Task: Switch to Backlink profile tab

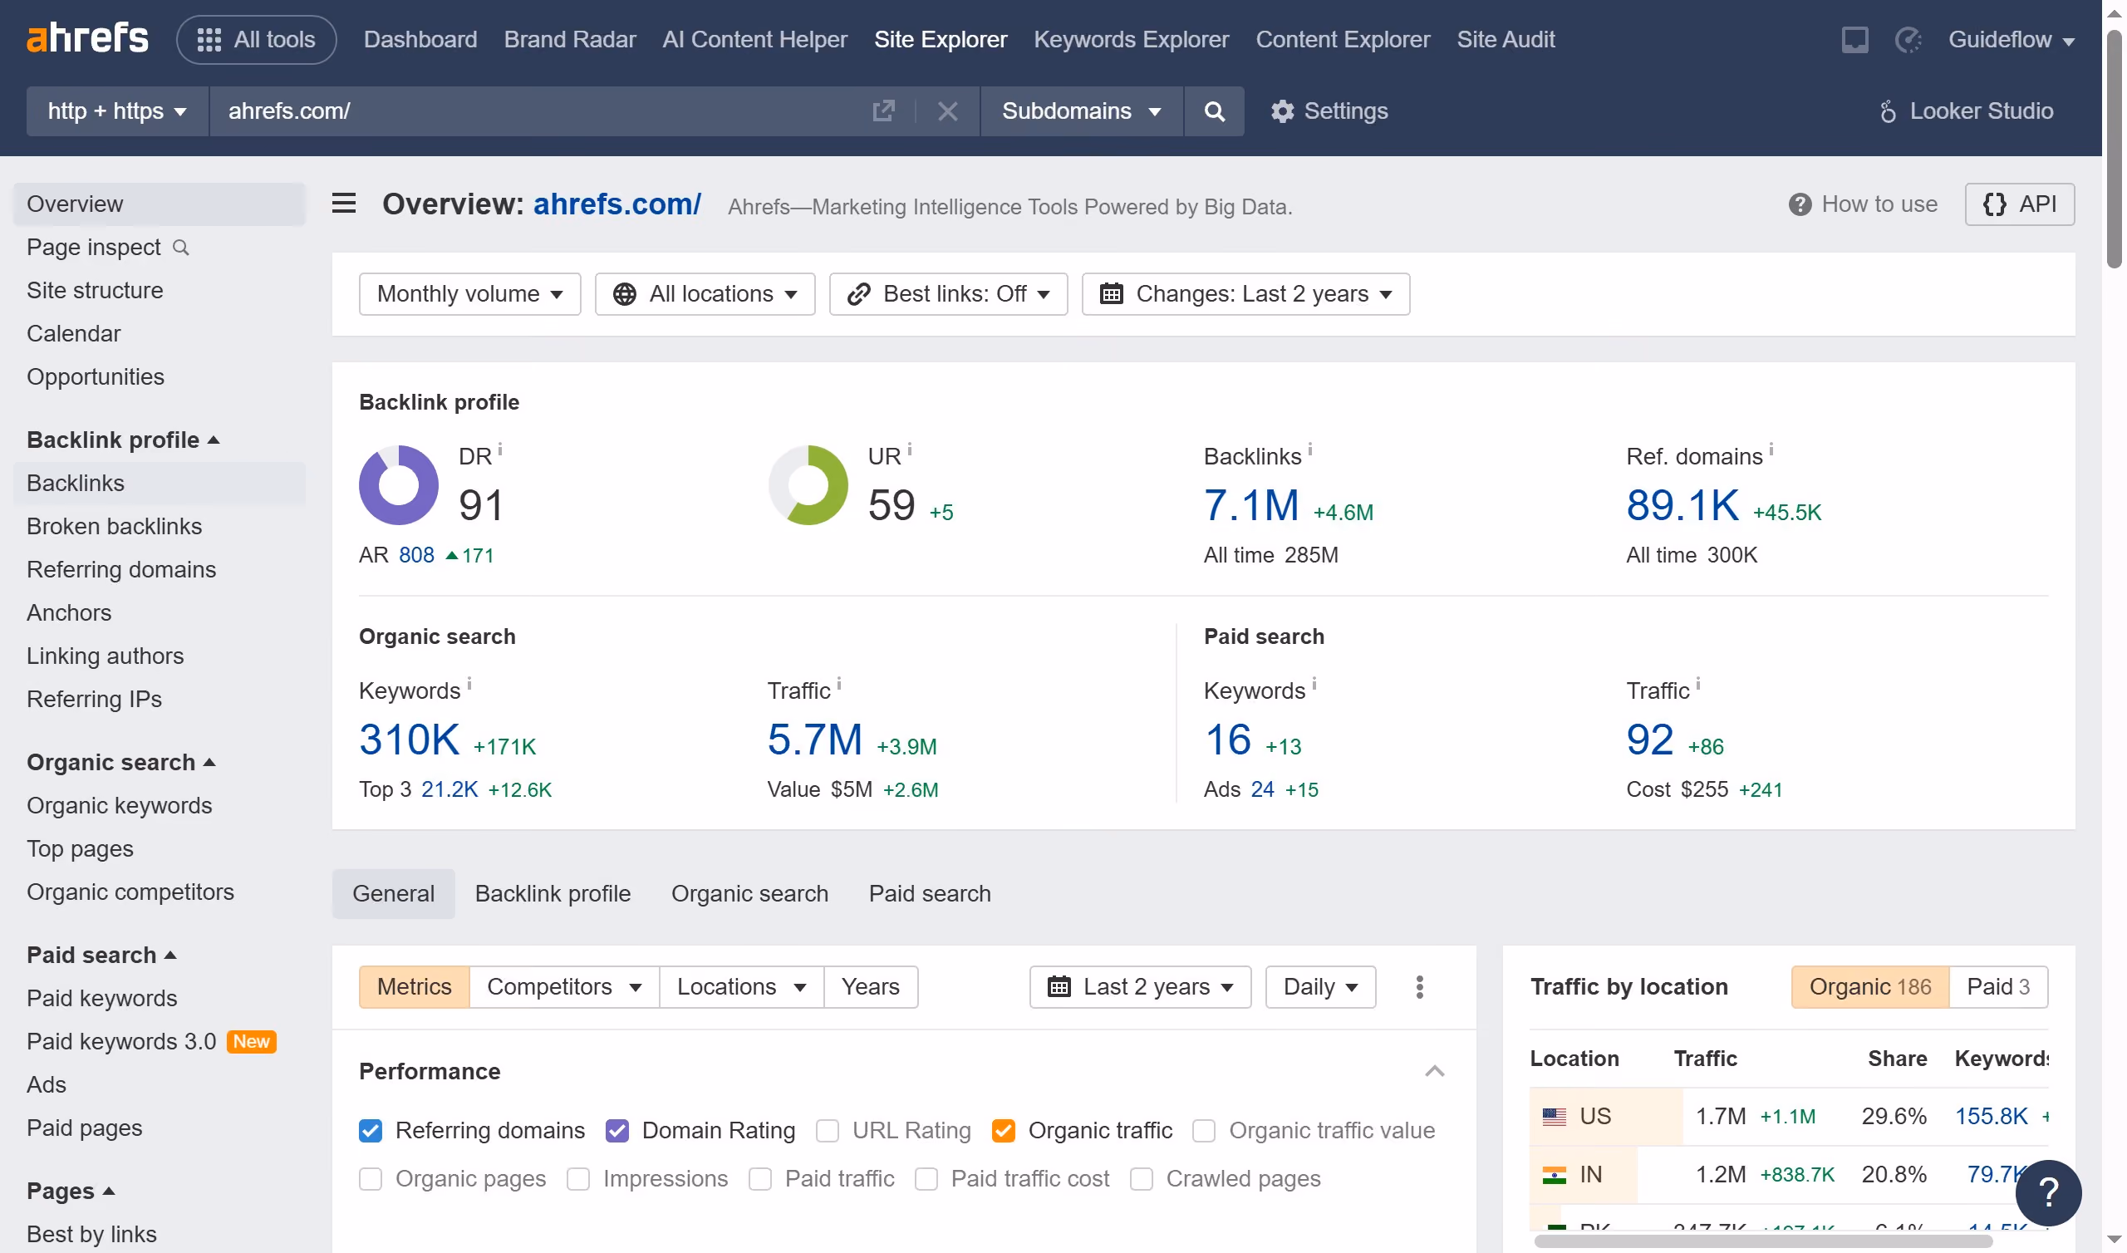Action: click(553, 894)
